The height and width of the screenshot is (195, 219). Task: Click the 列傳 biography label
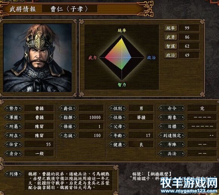[x=14, y=174]
